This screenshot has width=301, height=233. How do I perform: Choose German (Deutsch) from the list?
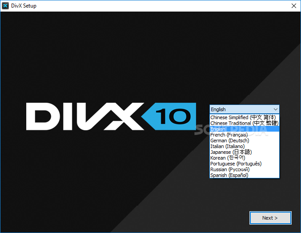pyautogui.click(x=245, y=141)
